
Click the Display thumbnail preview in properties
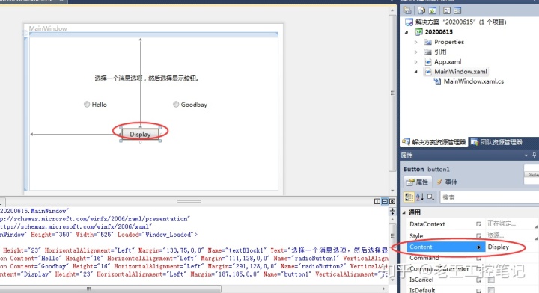(532, 175)
